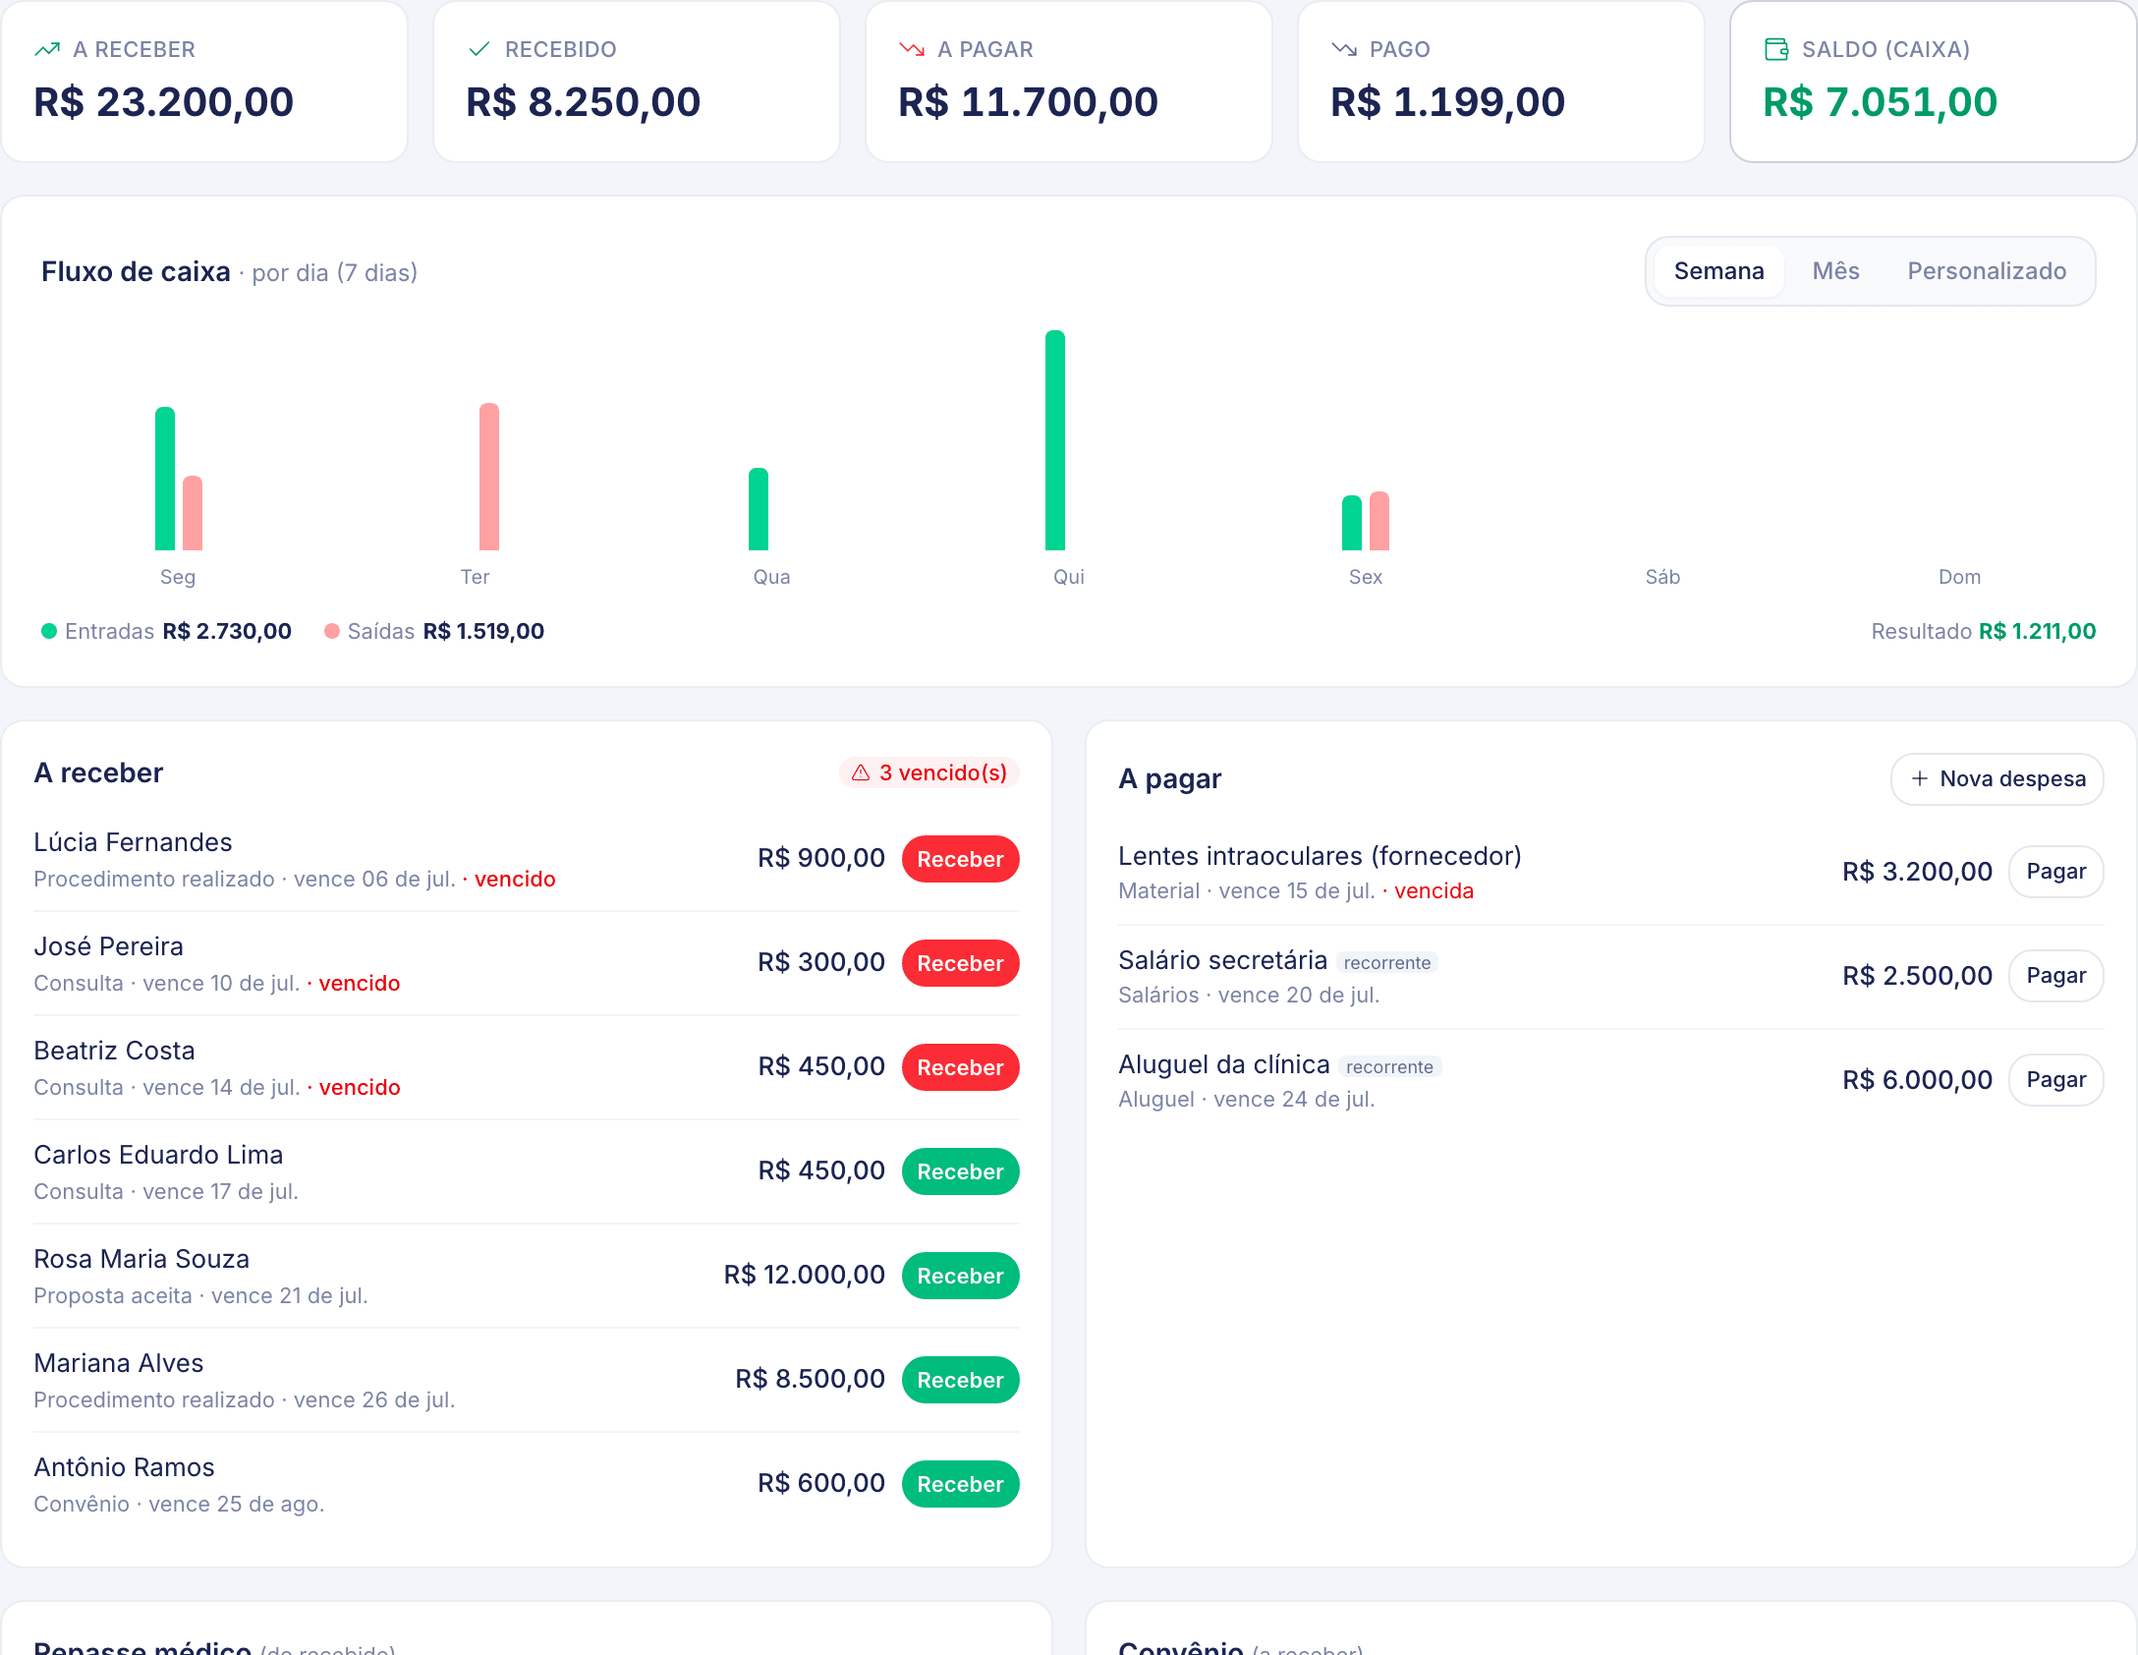
Task: Click the Thursday green bar in chart
Action: (x=1055, y=440)
